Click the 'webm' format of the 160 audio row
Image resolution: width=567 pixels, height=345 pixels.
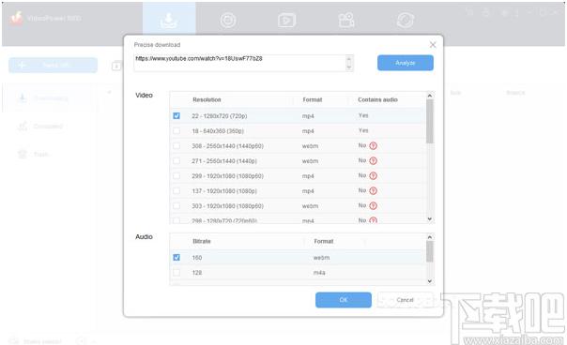point(321,258)
